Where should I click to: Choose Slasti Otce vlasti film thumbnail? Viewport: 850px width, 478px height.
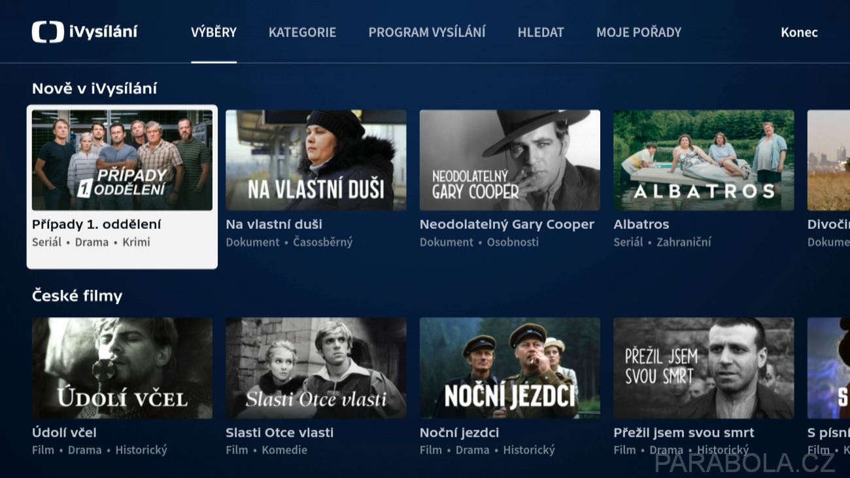pos(316,368)
